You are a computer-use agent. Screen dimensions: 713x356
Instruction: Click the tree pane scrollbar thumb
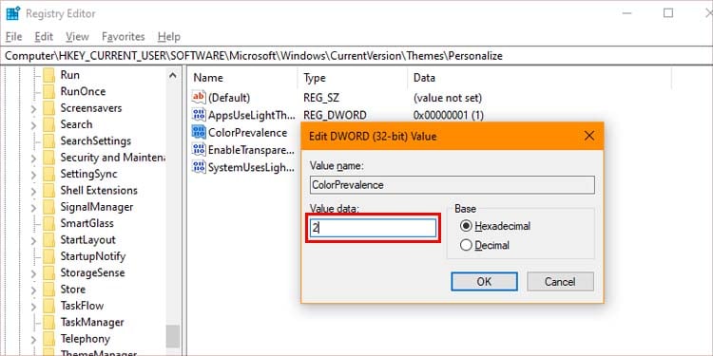tap(173, 336)
